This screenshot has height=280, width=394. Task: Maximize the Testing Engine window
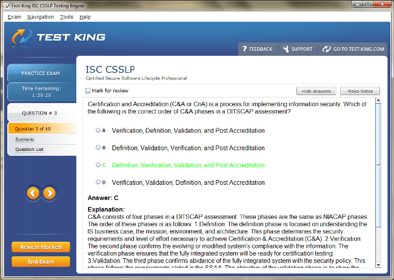coord(368,4)
